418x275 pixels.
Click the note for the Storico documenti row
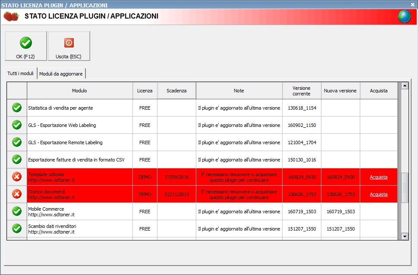[239, 194]
